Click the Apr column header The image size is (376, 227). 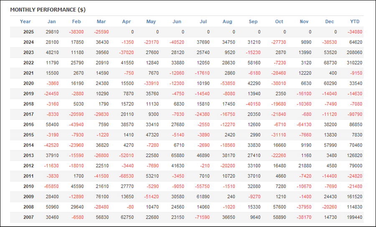[126, 22]
